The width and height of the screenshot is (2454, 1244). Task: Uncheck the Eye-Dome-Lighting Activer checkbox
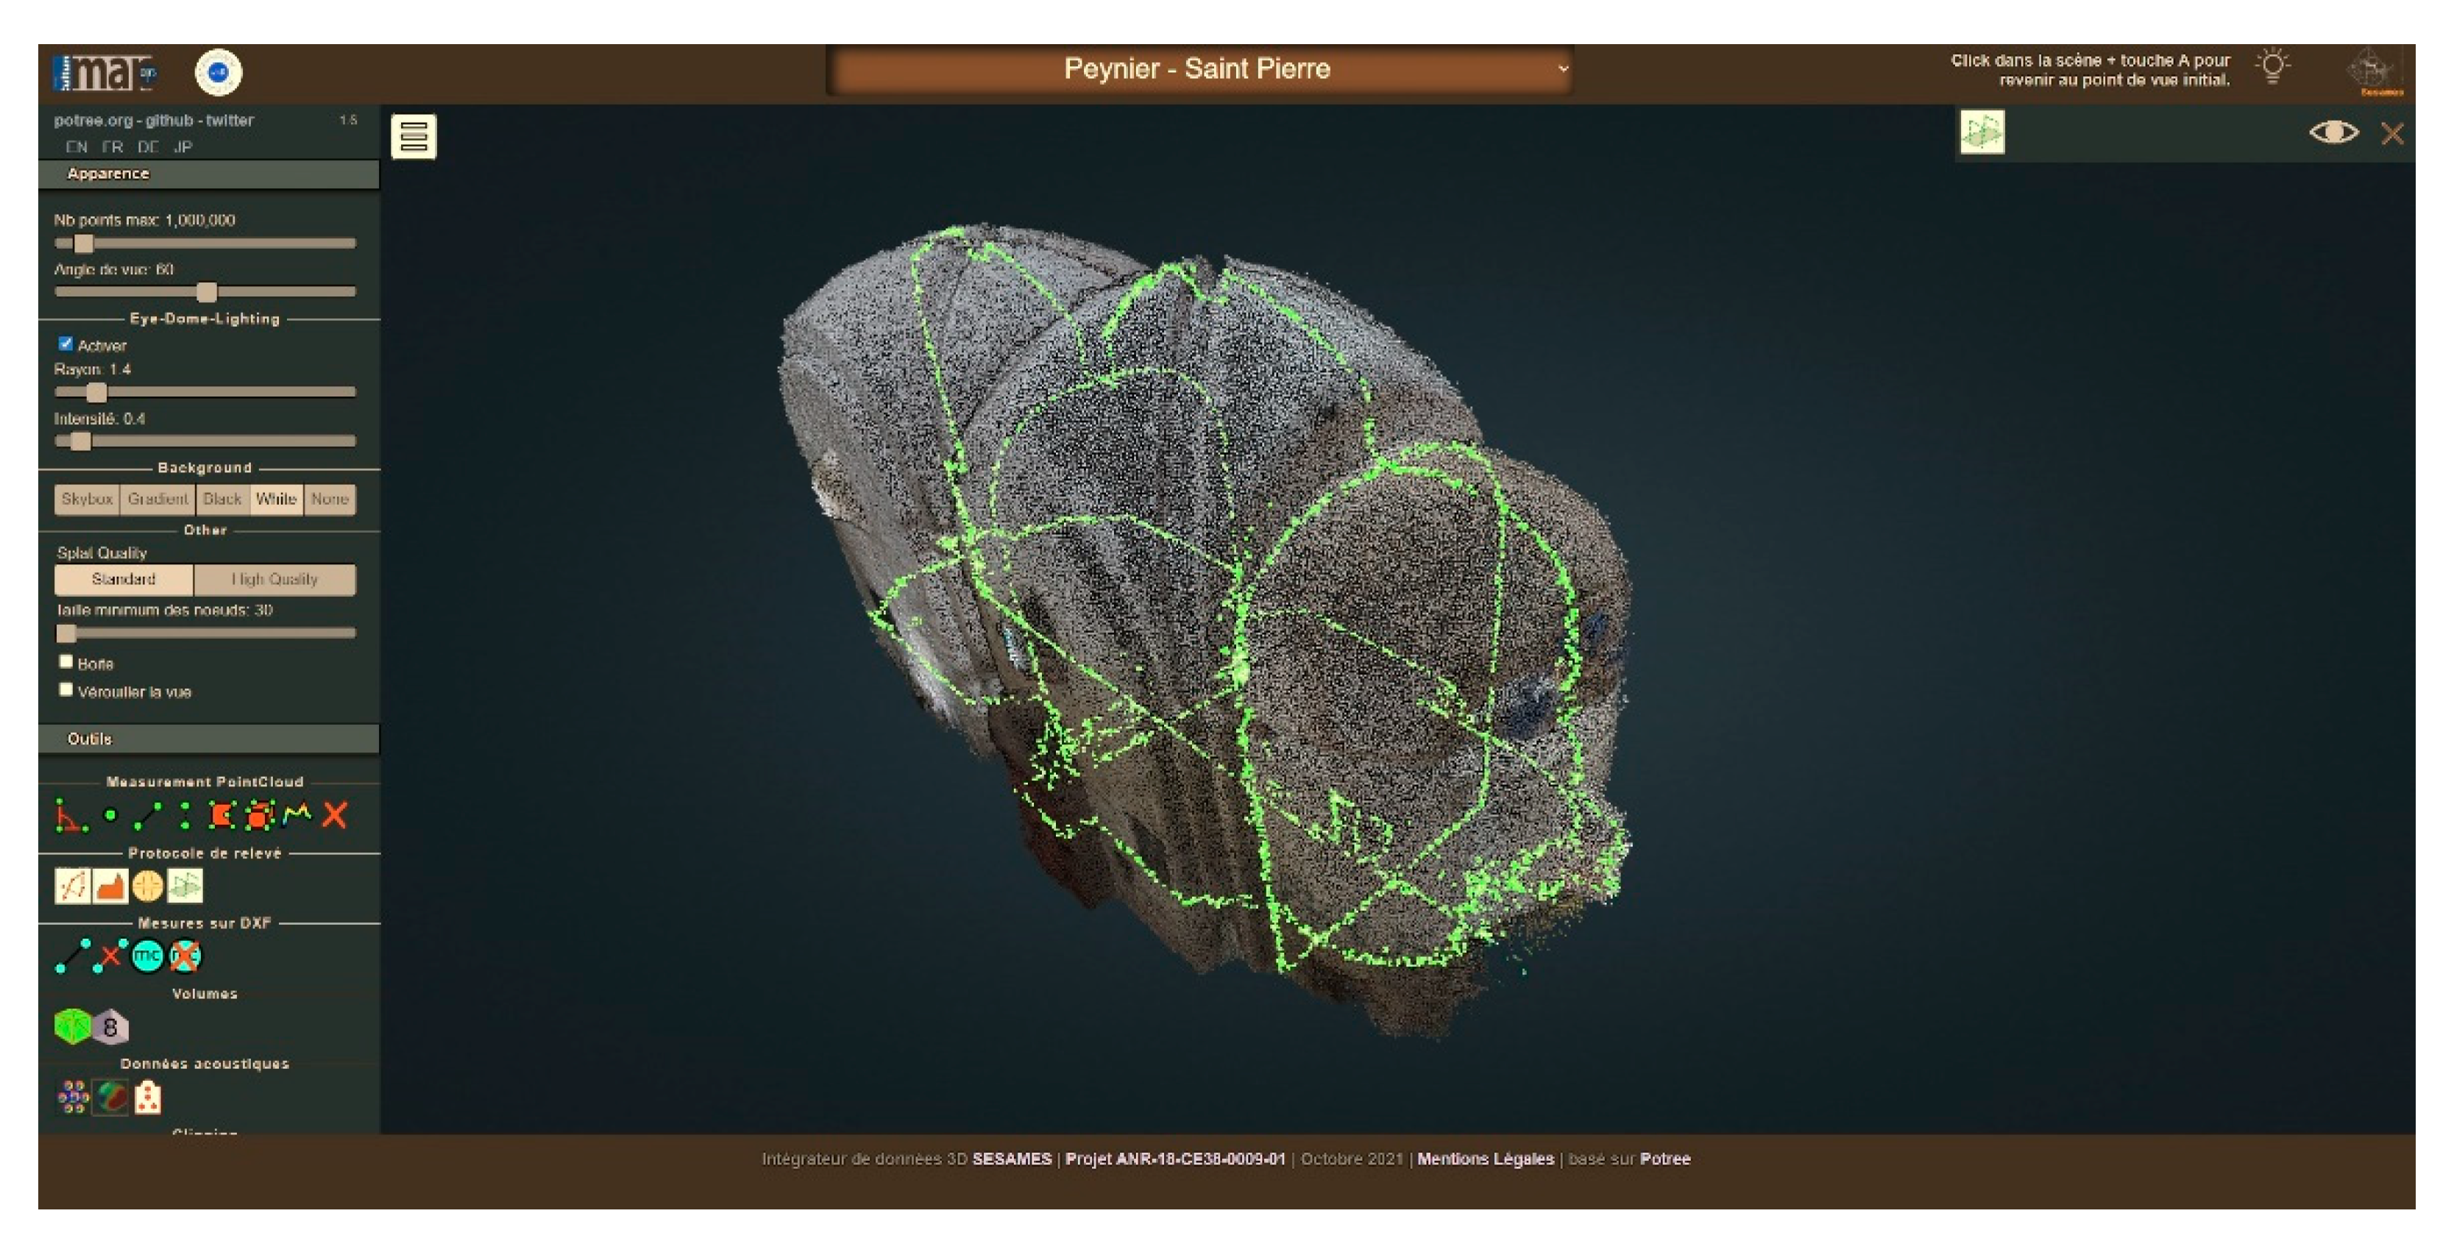click(x=65, y=344)
